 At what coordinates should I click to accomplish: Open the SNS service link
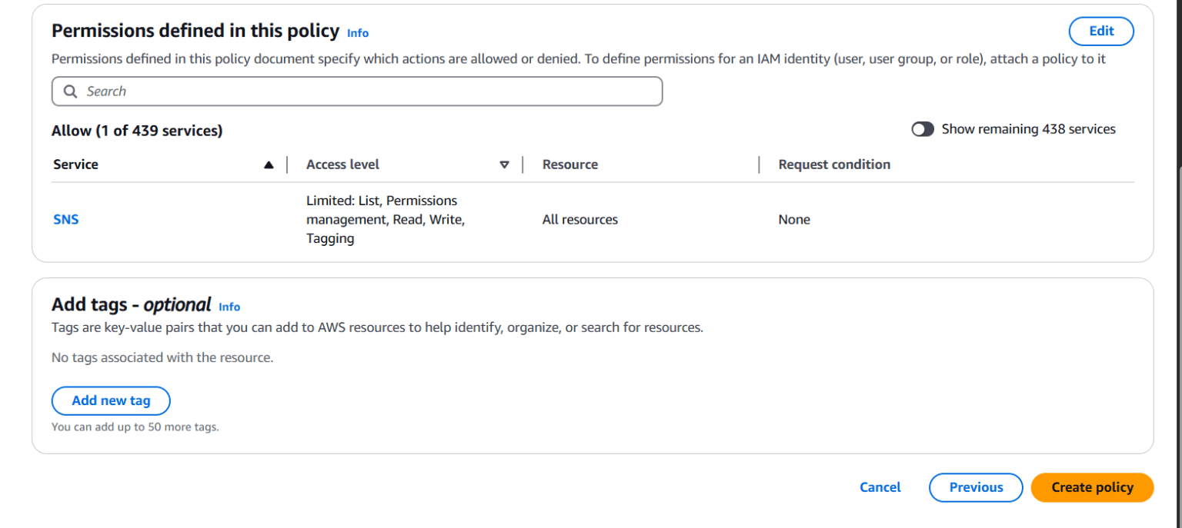click(x=65, y=219)
